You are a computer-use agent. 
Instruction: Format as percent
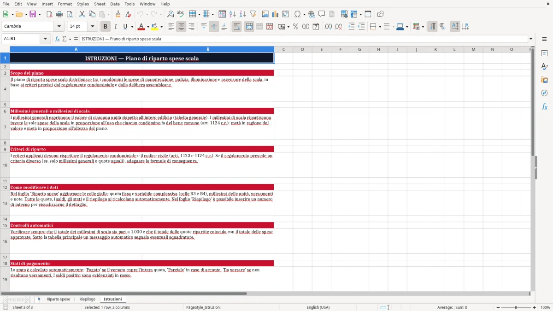pyautogui.click(x=295, y=27)
